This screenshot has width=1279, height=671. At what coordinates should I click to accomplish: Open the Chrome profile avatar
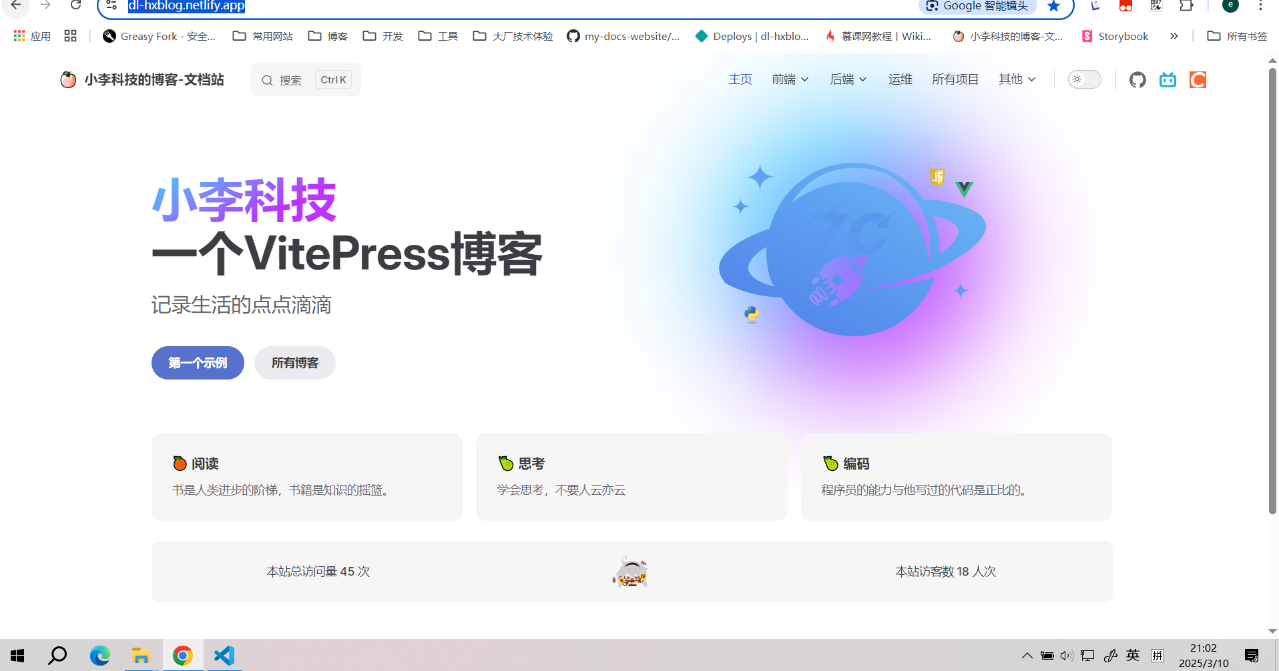tap(1230, 5)
